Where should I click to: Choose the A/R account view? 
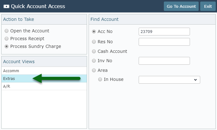(44, 86)
